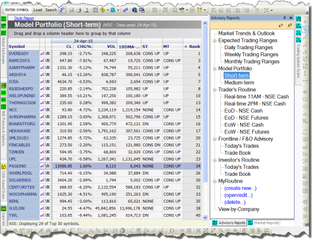This screenshot has height=240, width=312.
Task: Open Real-time 11AM - NSE Cash
Action: pos(256,97)
